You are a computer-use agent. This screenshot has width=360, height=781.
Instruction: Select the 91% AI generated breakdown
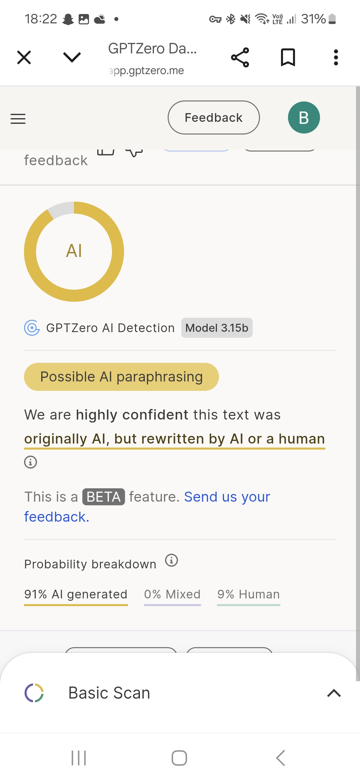point(75,594)
